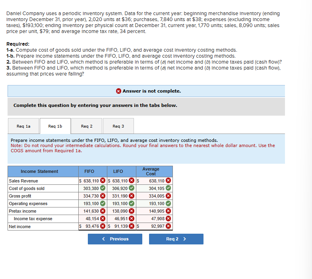Click Average net income value 92,997

pos(158,226)
